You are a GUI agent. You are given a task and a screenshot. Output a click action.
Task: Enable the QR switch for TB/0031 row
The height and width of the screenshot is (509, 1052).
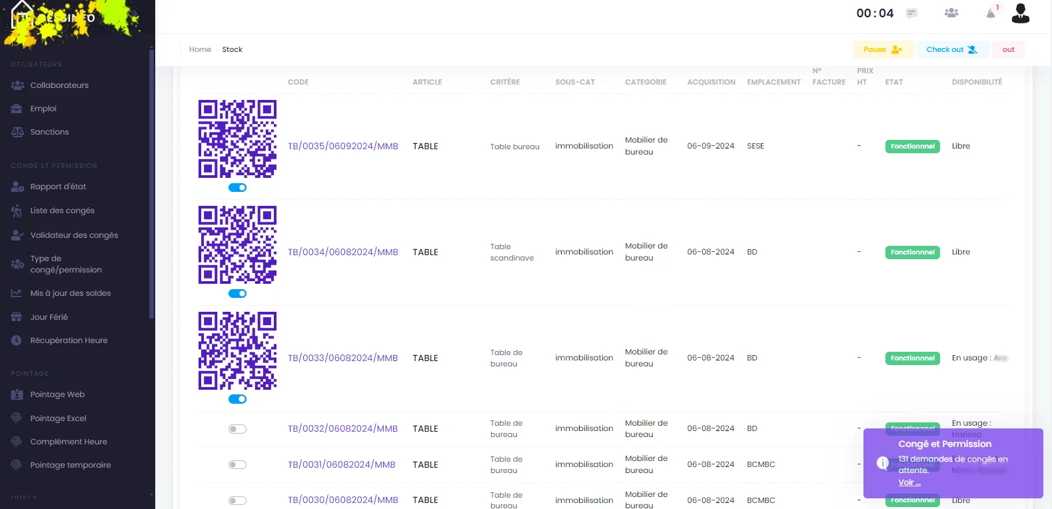[238, 464]
